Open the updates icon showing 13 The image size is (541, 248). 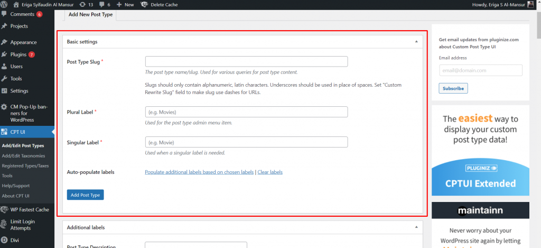click(x=82, y=5)
